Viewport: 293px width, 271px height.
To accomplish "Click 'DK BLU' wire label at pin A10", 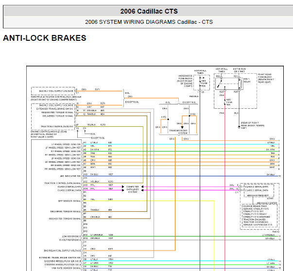I will 94,174.
